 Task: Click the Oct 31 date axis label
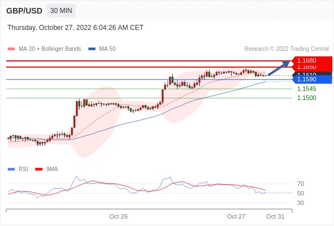point(275,216)
